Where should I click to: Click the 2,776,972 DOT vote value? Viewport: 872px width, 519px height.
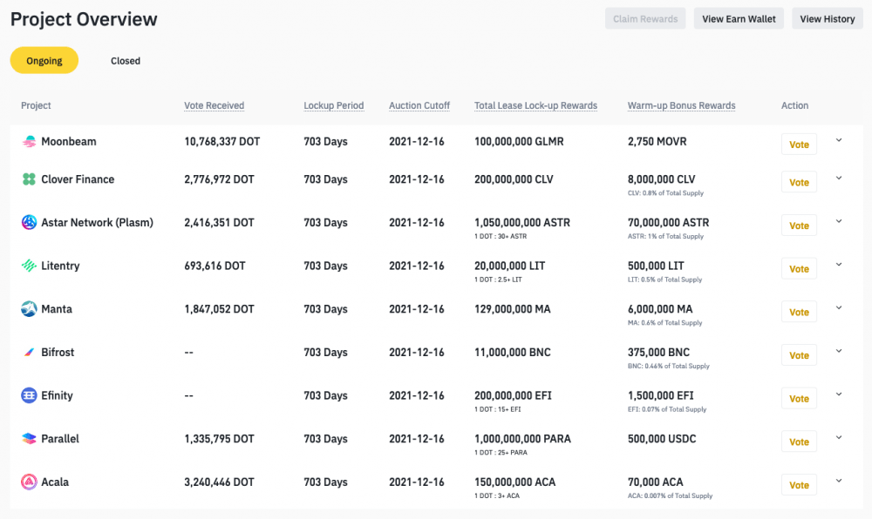[x=219, y=179]
